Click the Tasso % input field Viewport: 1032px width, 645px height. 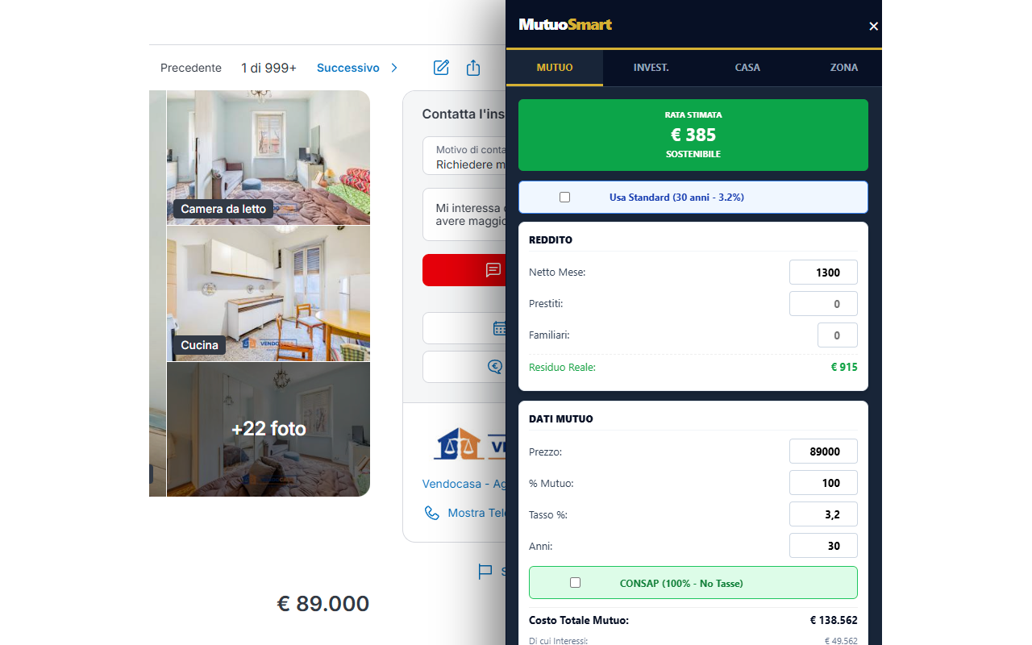tap(823, 514)
